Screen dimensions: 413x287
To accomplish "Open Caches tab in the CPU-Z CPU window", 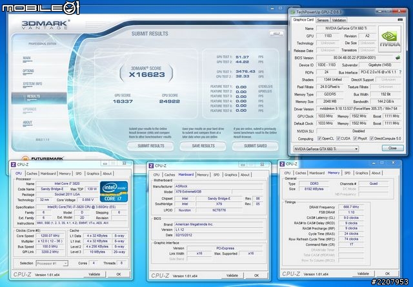I will point(32,174).
